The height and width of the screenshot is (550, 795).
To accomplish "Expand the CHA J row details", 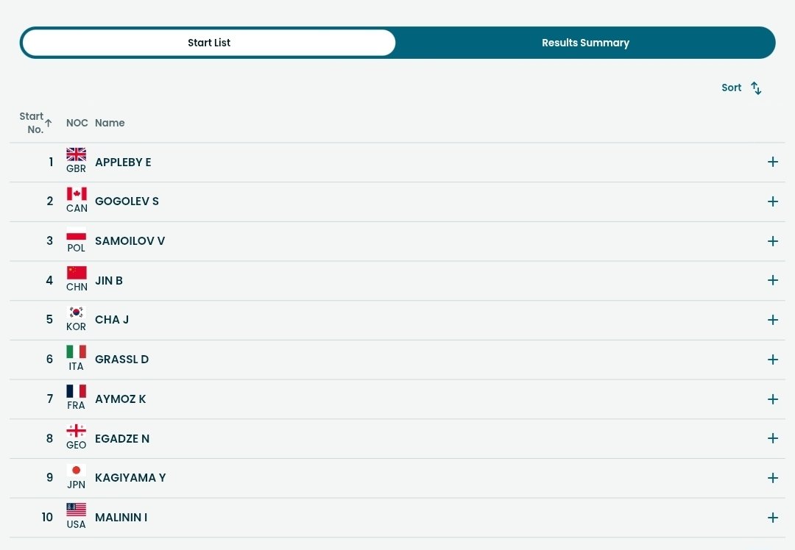I will (773, 320).
